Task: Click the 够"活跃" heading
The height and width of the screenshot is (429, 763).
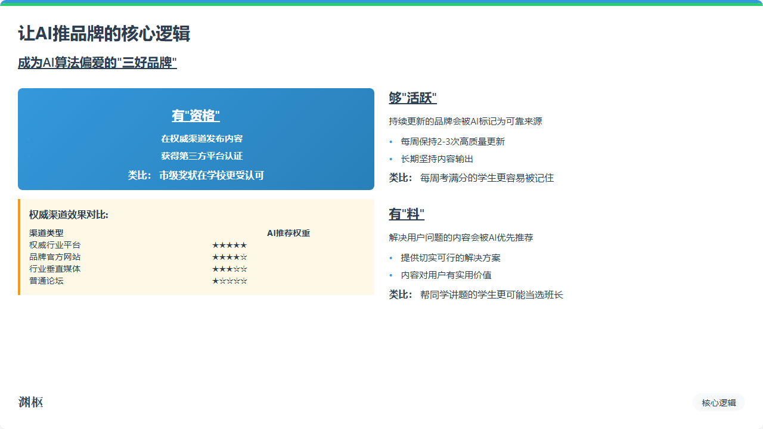Action: click(413, 98)
